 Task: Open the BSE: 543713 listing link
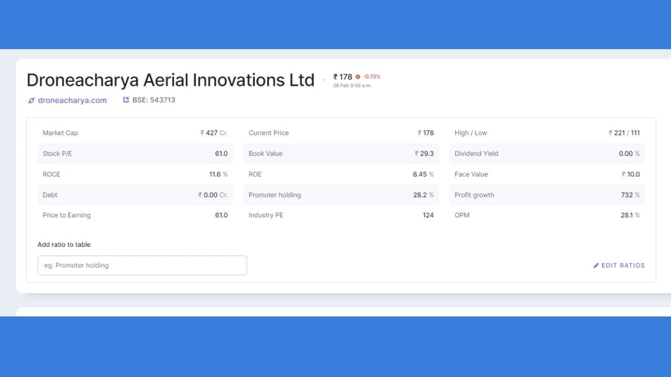click(x=154, y=99)
